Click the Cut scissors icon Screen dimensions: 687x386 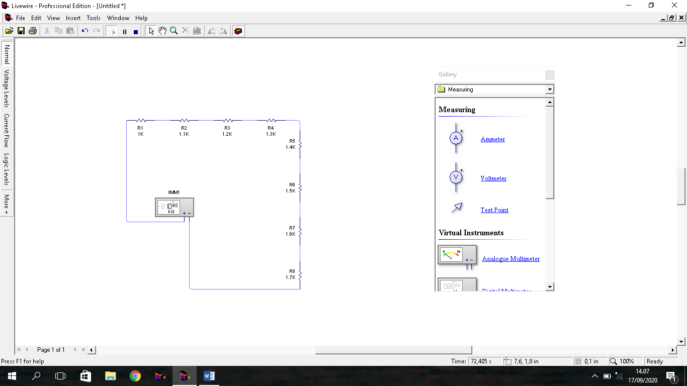click(47, 31)
